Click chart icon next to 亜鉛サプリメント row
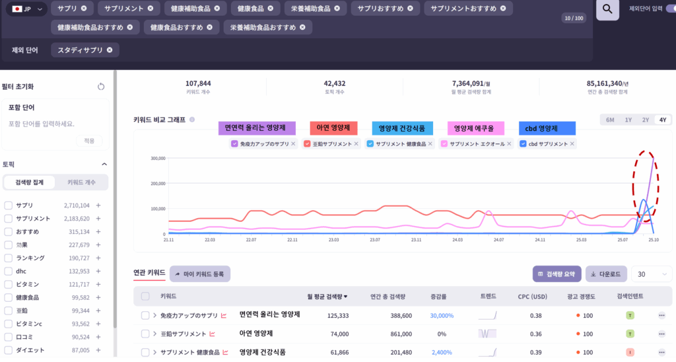This screenshot has height=362, width=676. coord(212,334)
